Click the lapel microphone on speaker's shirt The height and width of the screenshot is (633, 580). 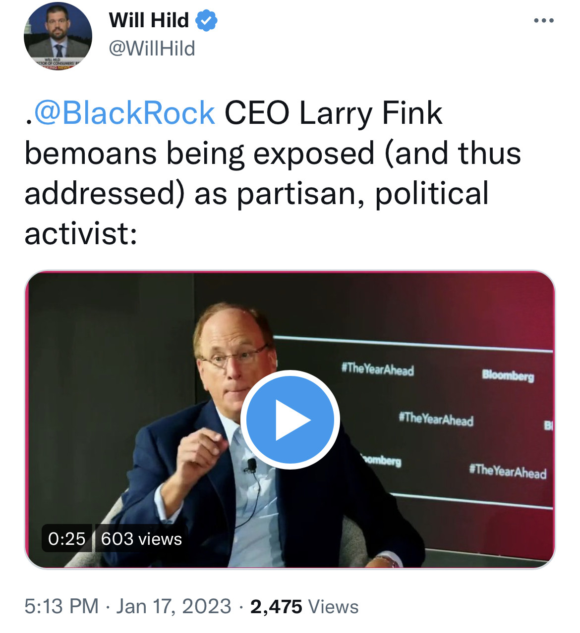(x=252, y=465)
